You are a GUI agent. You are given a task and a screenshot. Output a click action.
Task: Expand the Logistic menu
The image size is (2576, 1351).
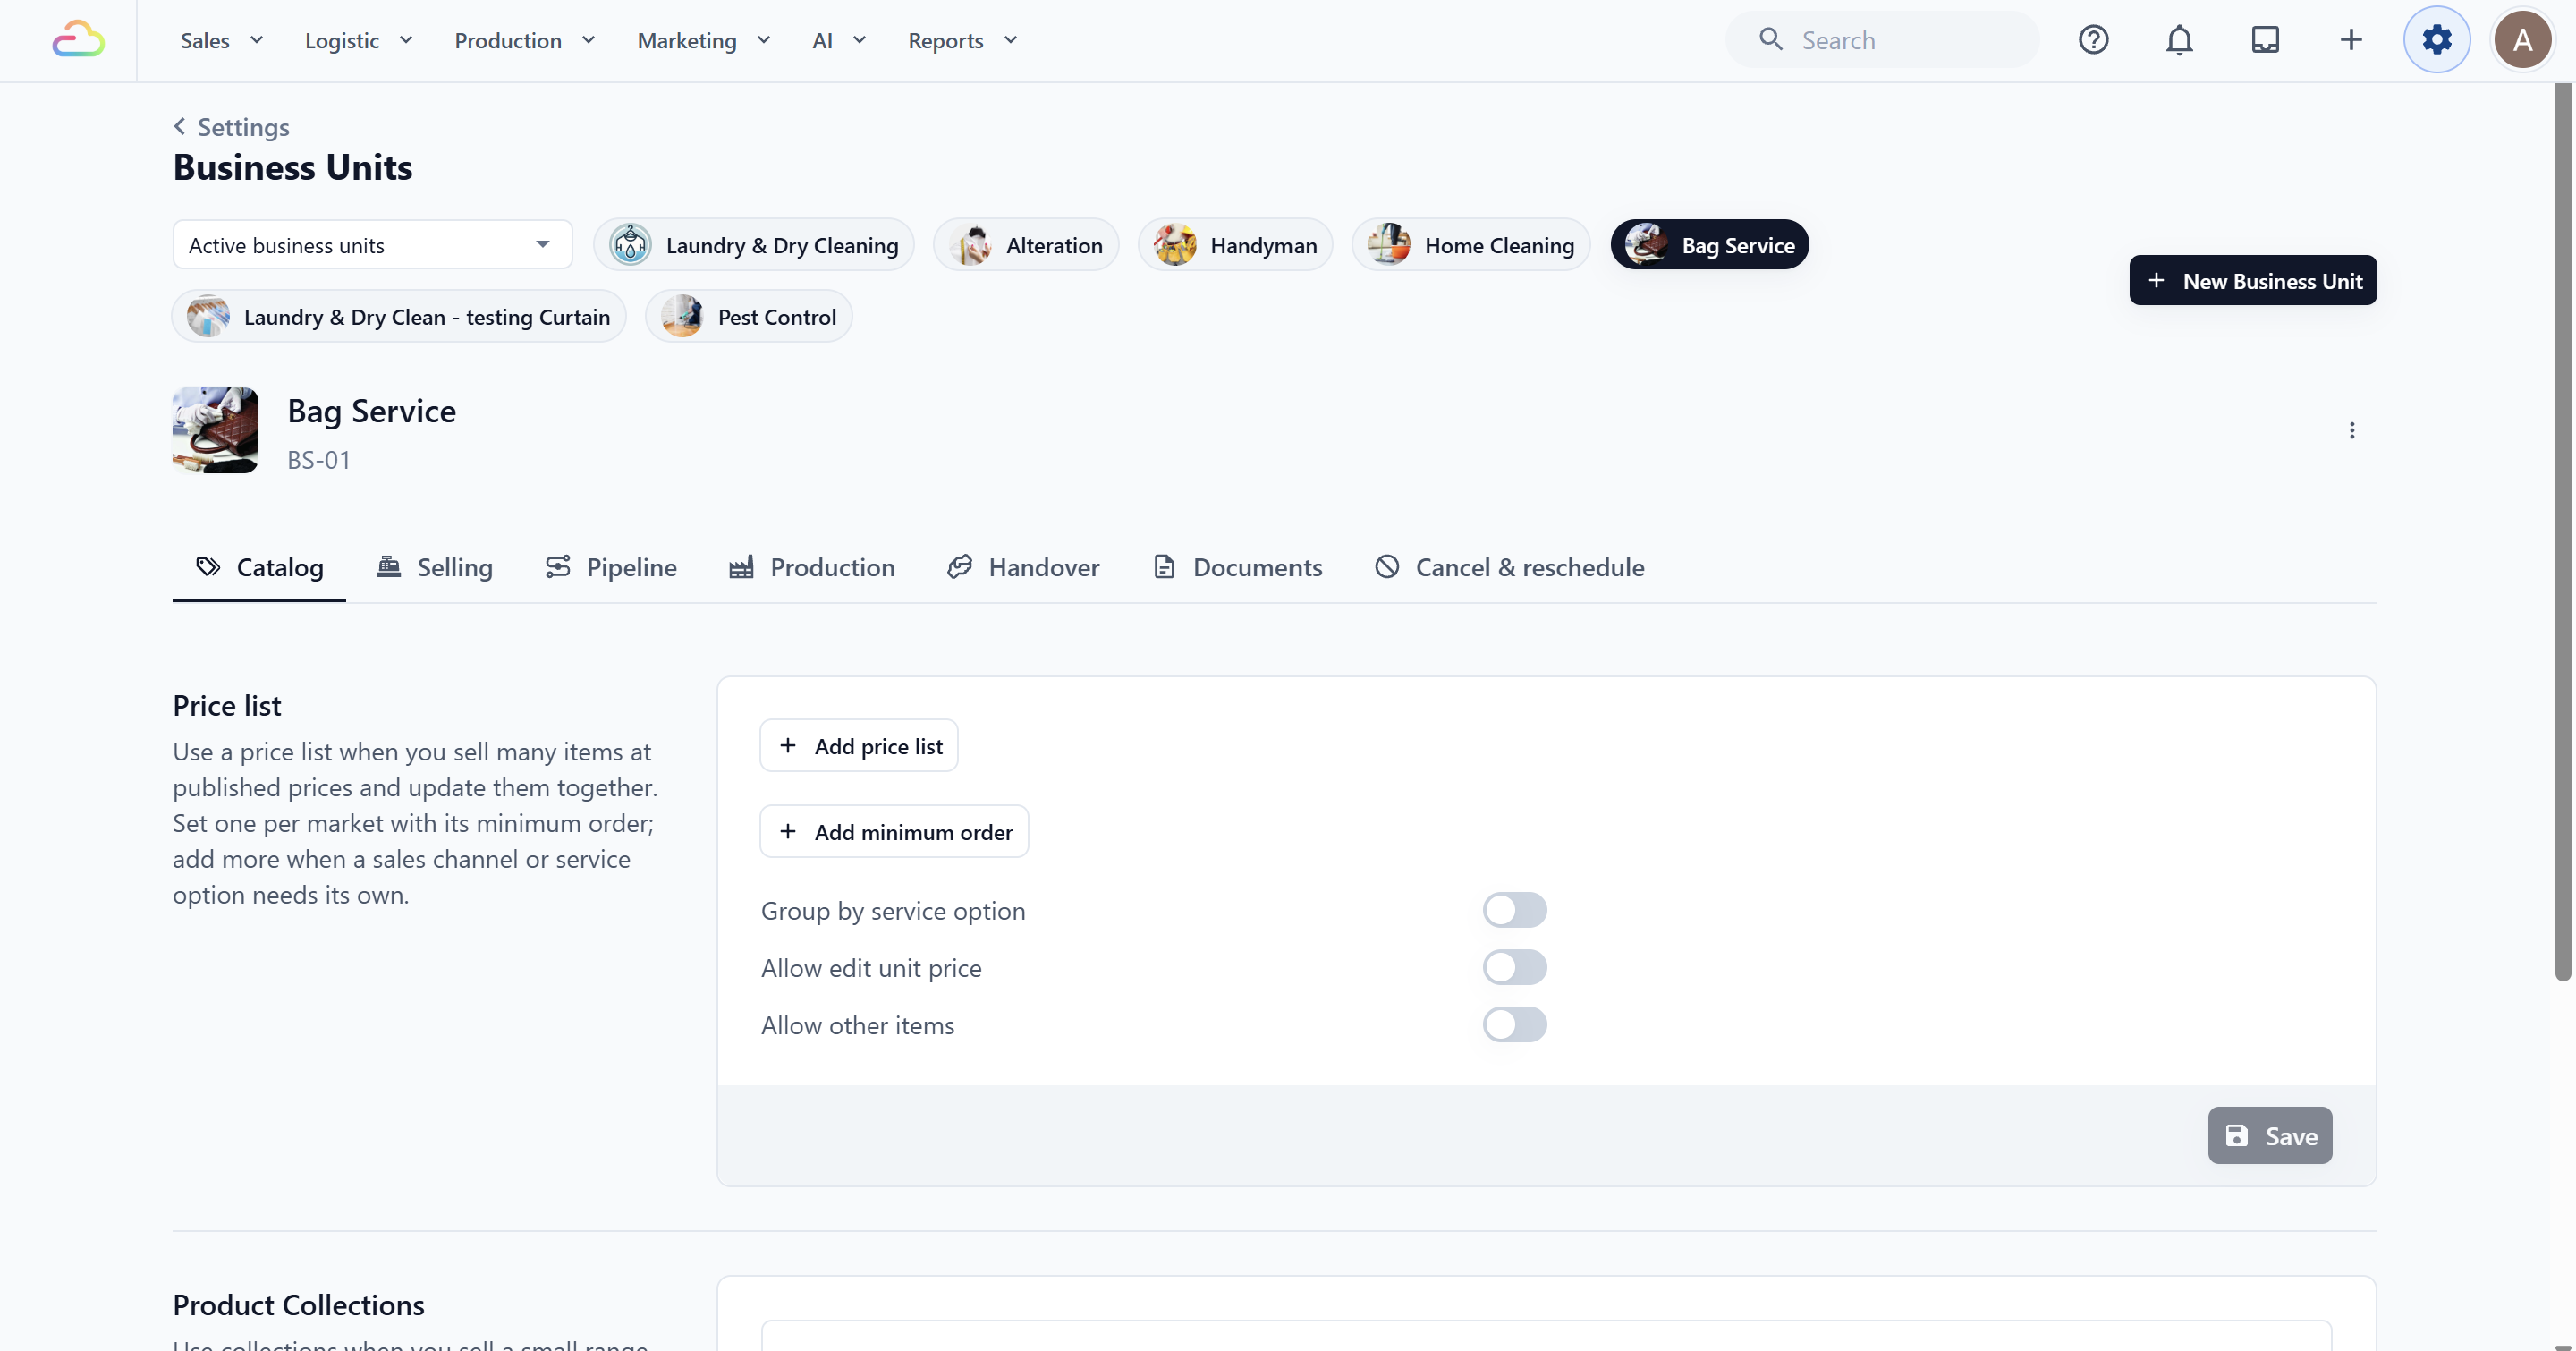tap(359, 41)
